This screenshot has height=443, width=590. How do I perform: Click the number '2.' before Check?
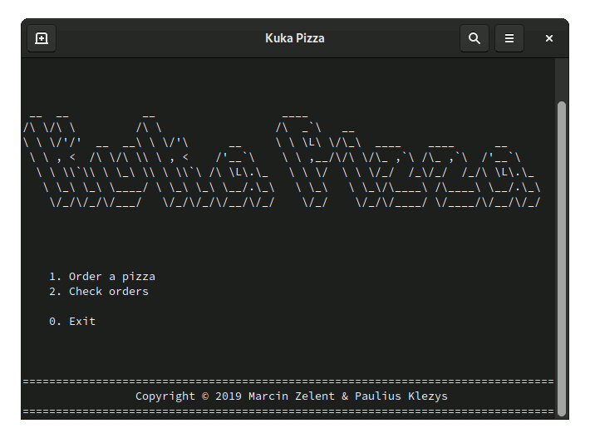click(56, 291)
